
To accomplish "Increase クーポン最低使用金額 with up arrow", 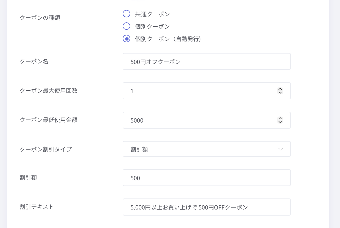I will point(280,119).
